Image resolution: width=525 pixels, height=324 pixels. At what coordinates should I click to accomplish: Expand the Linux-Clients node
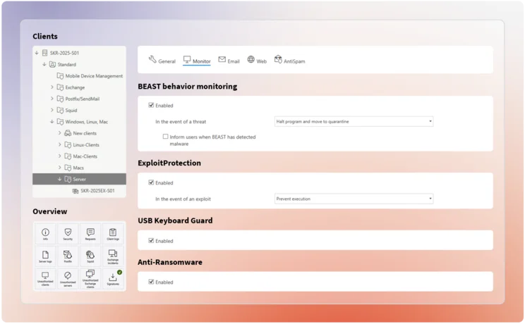(59, 144)
